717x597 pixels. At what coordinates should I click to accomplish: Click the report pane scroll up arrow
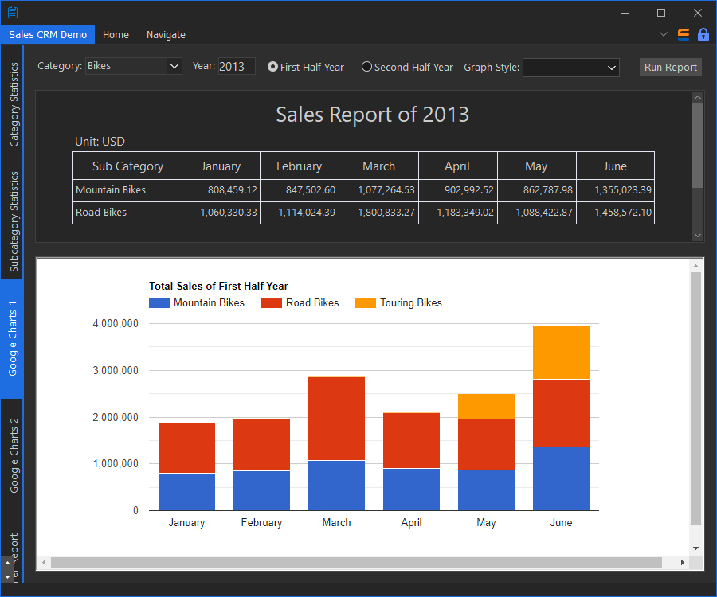697,97
